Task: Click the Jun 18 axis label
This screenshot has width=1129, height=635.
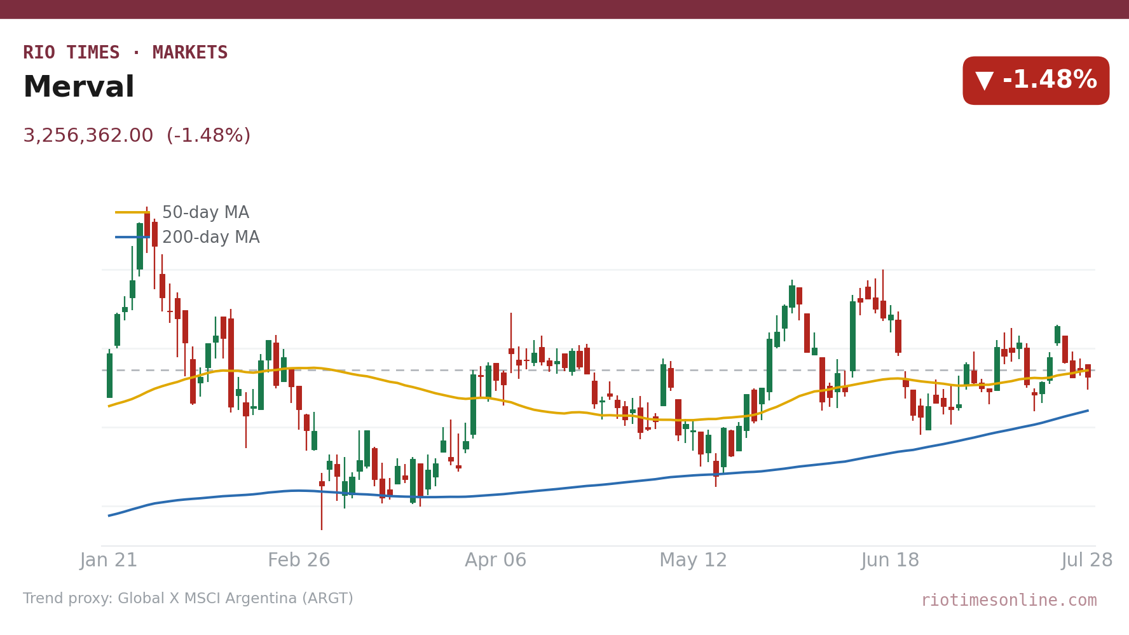Action: pos(890,561)
